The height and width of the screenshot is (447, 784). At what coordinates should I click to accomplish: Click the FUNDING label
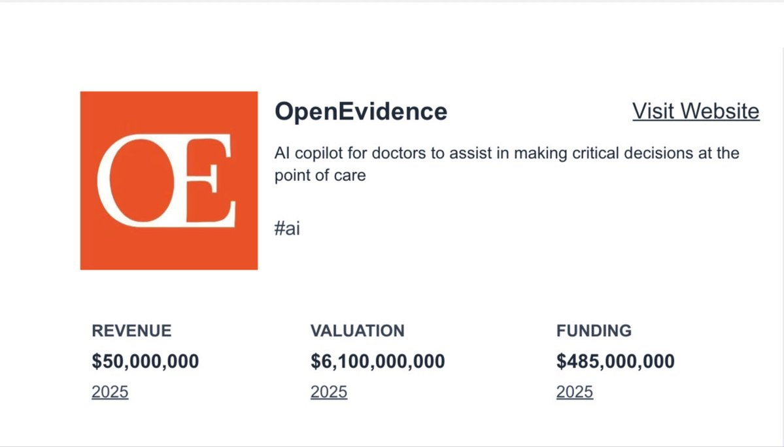click(x=594, y=331)
